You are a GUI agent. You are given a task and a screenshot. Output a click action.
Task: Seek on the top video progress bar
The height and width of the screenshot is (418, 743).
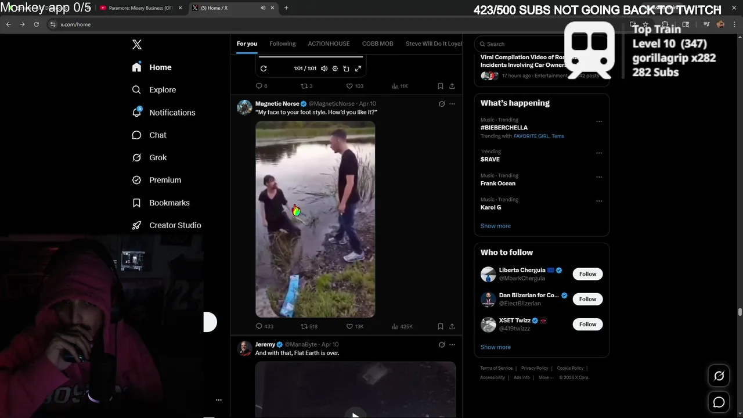click(x=311, y=57)
